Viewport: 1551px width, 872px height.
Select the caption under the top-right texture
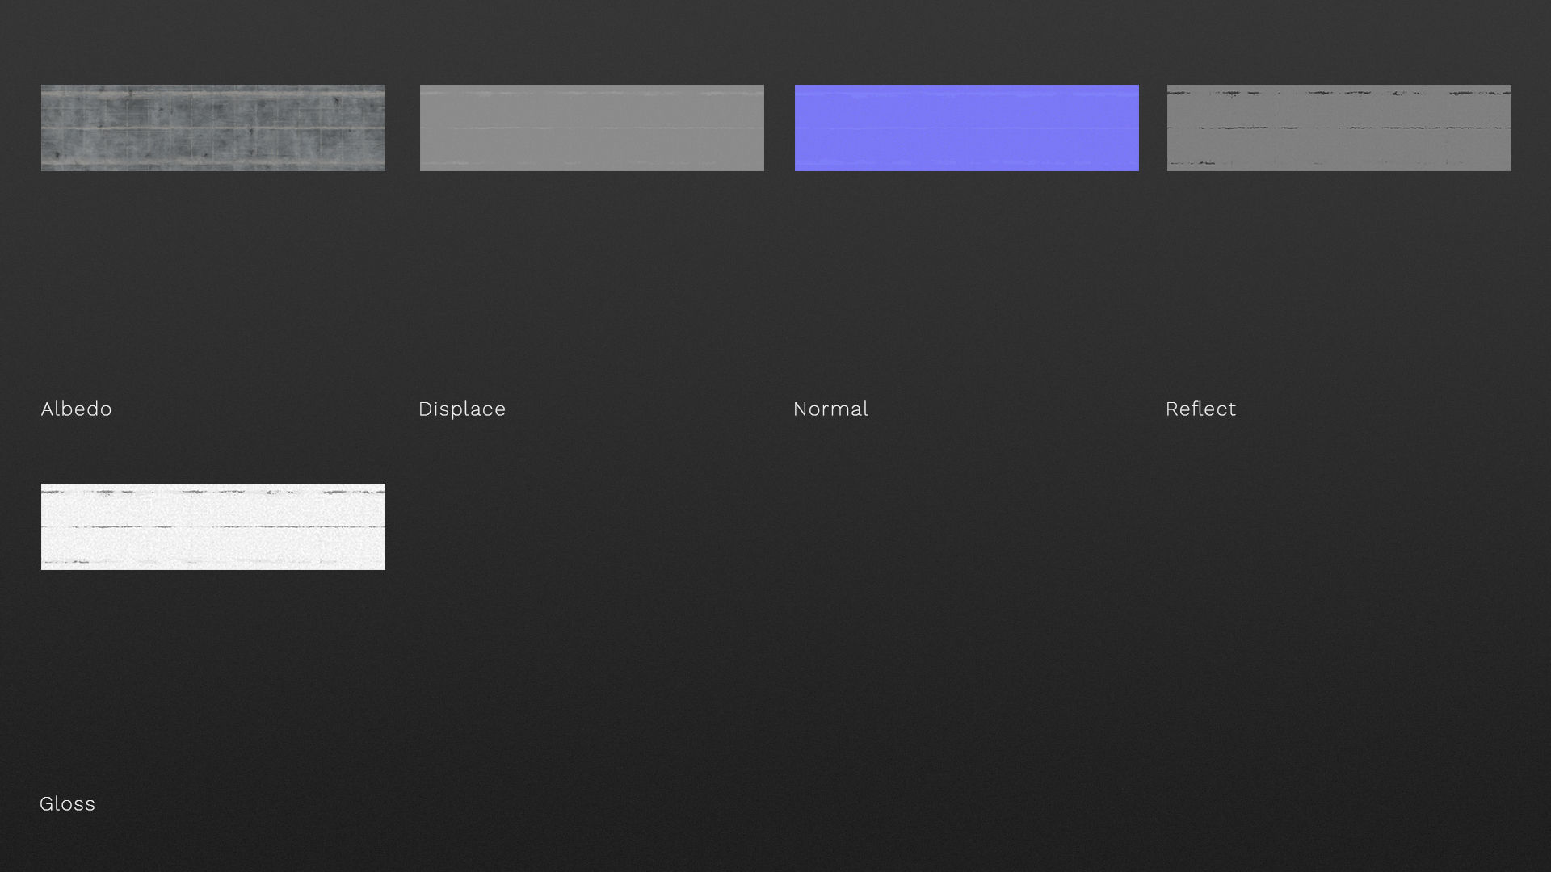[x=1200, y=409]
